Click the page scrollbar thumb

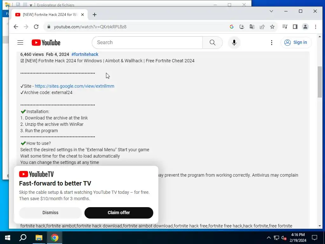320,82
